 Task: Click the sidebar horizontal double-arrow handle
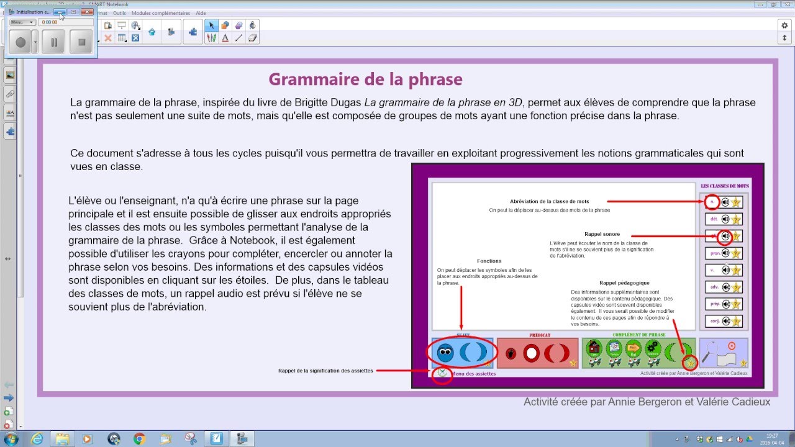coord(7,258)
